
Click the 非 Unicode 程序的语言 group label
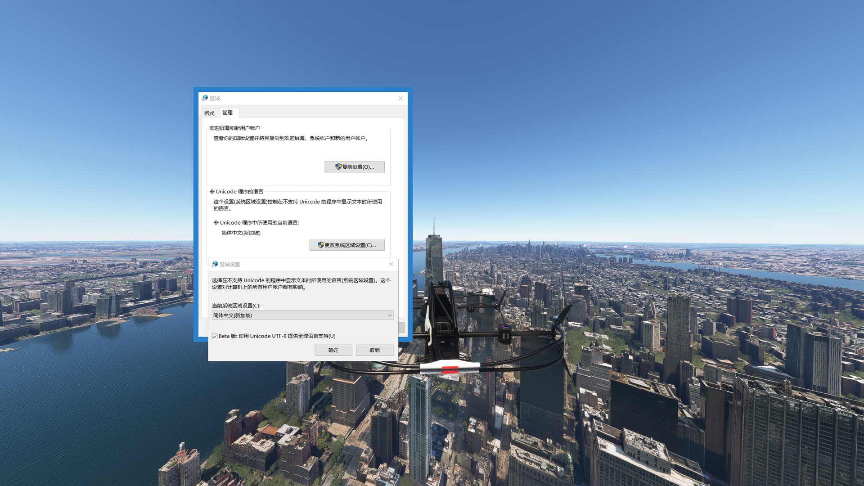point(236,192)
